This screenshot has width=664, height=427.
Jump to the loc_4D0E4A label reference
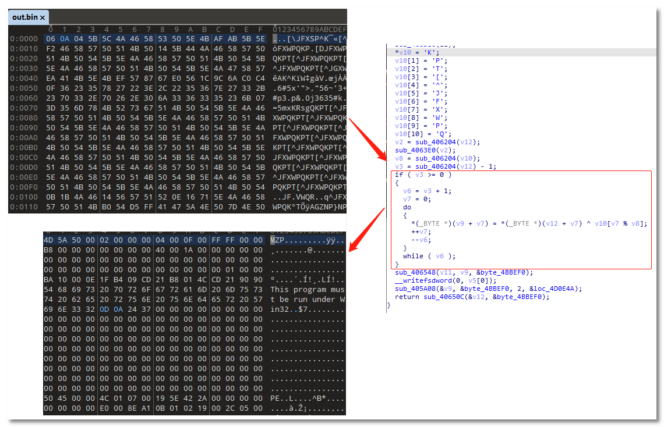coord(554,289)
